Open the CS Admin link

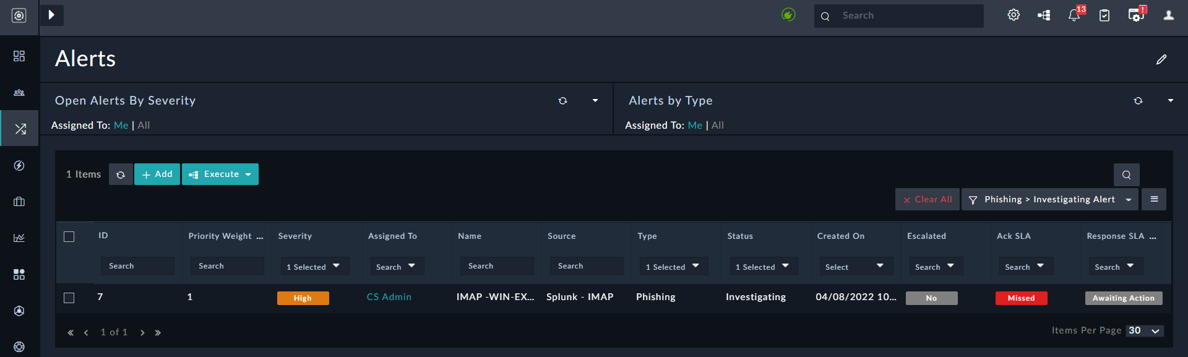tap(389, 297)
